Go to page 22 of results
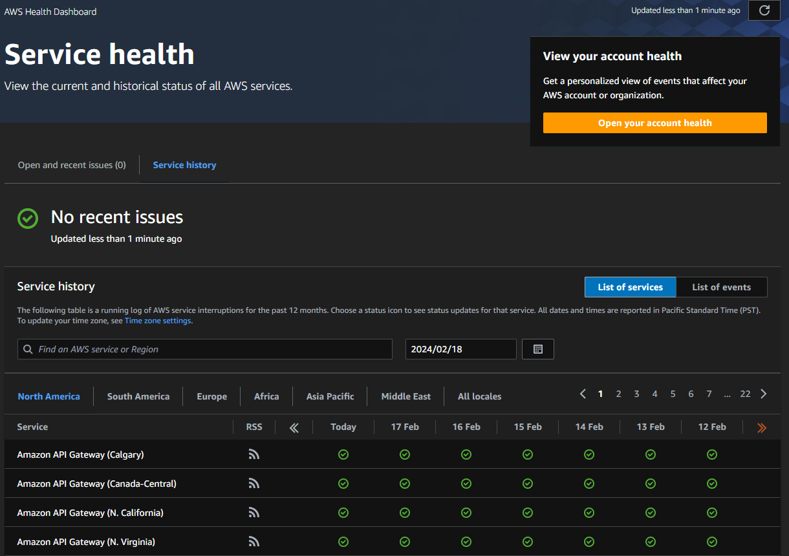Screen dimensions: 789x556 [745, 394]
